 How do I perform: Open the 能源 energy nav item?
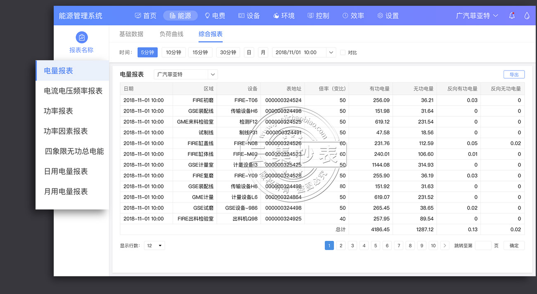click(181, 16)
